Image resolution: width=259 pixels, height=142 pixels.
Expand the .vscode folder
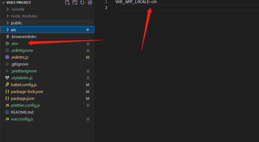(x=8, y=9)
